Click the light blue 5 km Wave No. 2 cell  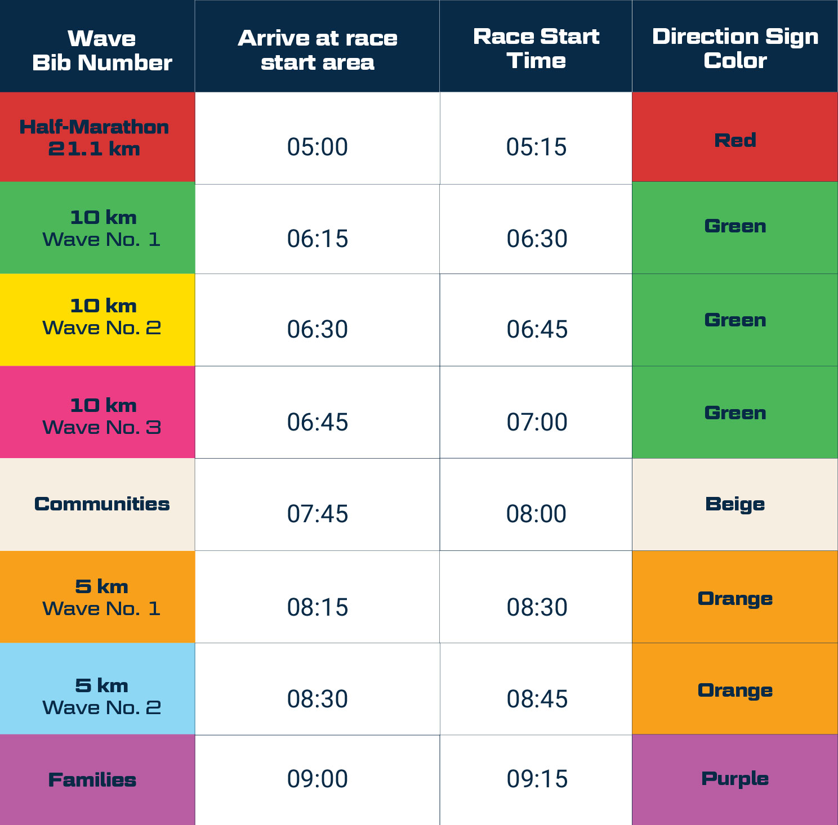click(97, 696)
